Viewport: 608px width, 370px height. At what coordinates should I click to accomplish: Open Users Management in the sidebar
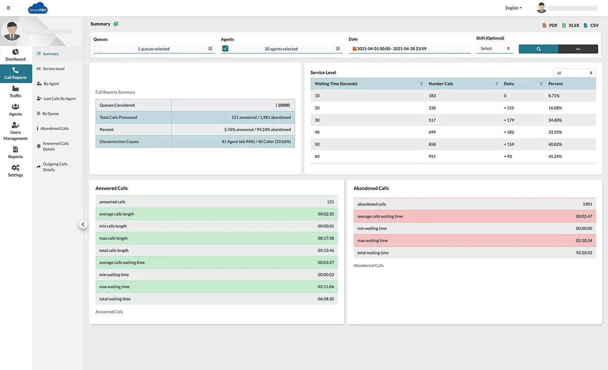(x=15, y=131)
